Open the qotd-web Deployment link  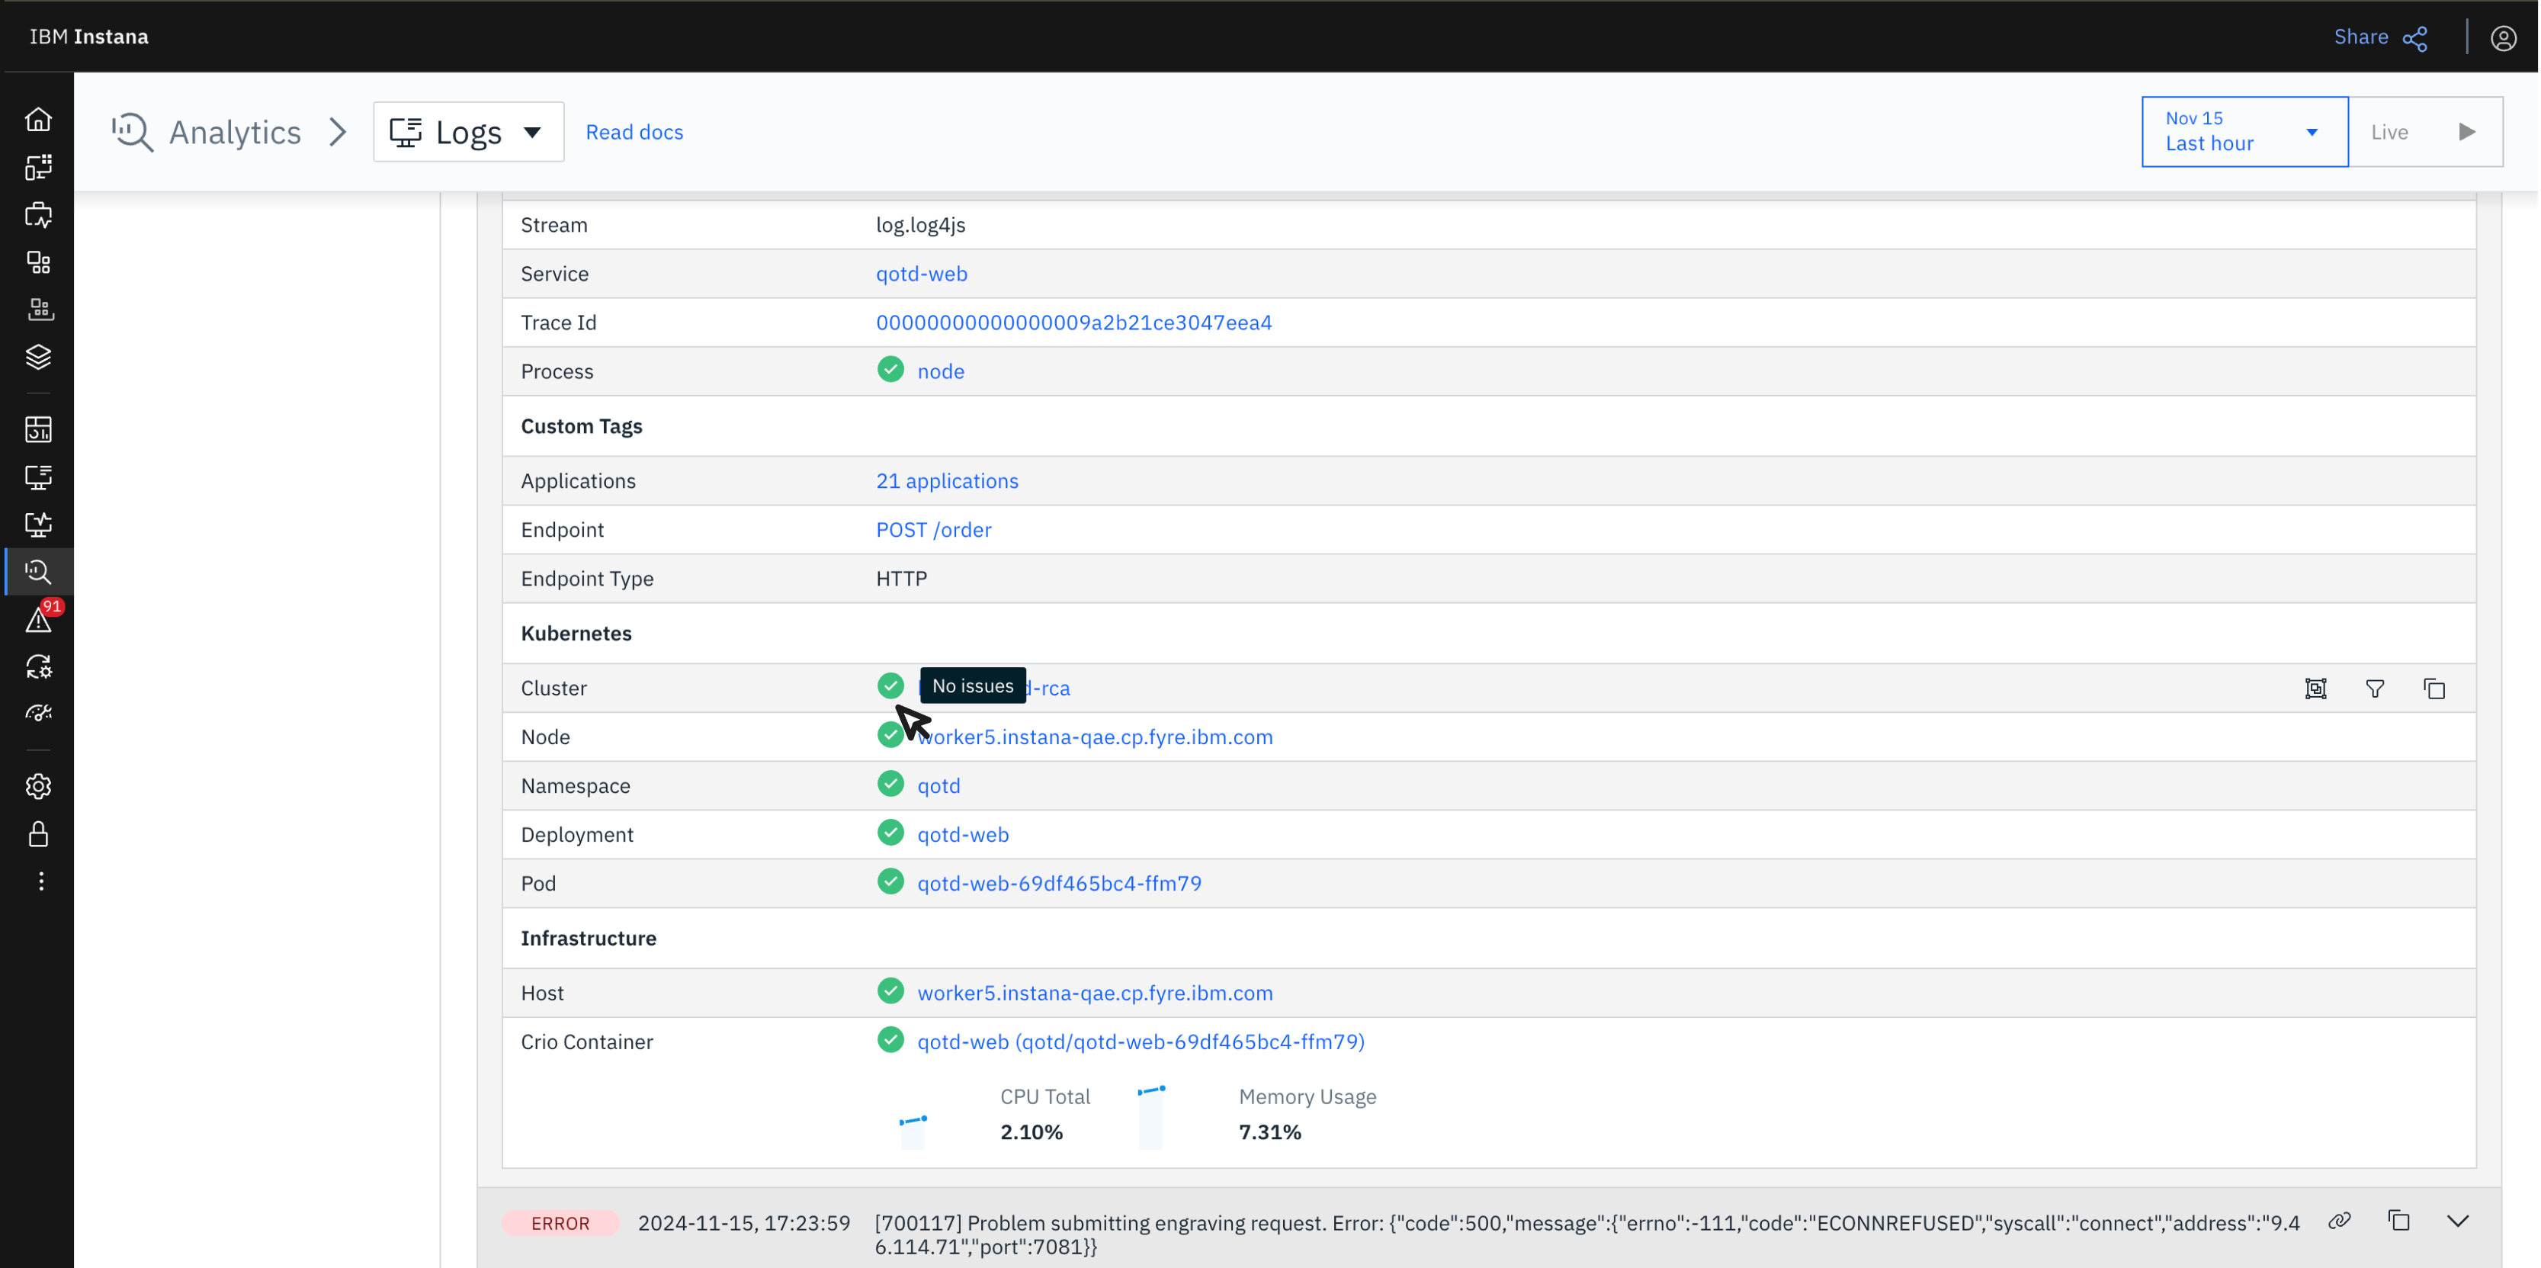(963, 835)
